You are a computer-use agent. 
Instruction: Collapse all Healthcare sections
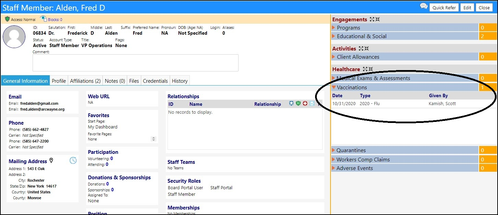pyautogui.click(x=370, y=69)
